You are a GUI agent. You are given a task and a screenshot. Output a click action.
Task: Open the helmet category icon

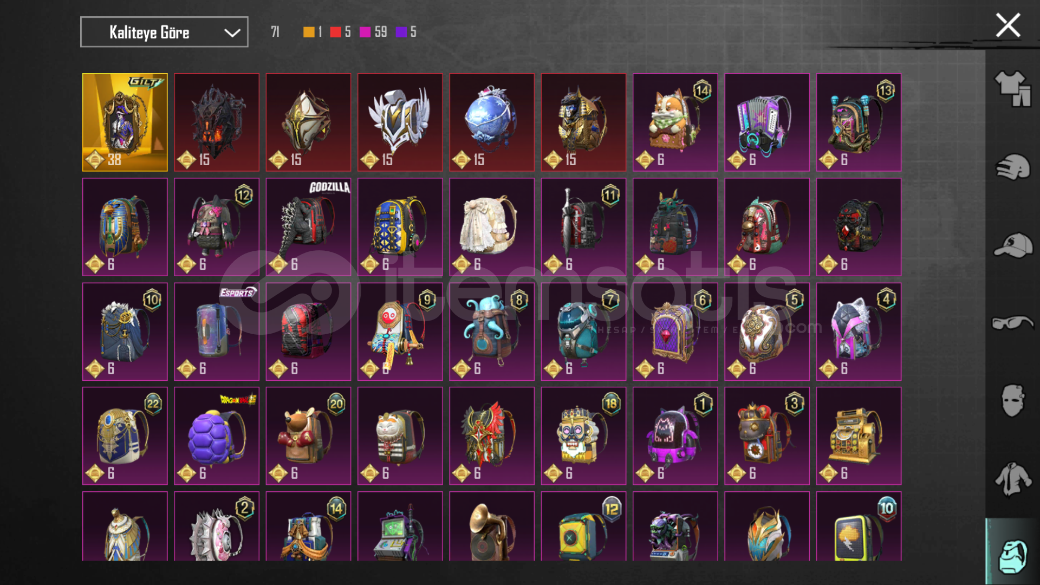coord(1012,167)
